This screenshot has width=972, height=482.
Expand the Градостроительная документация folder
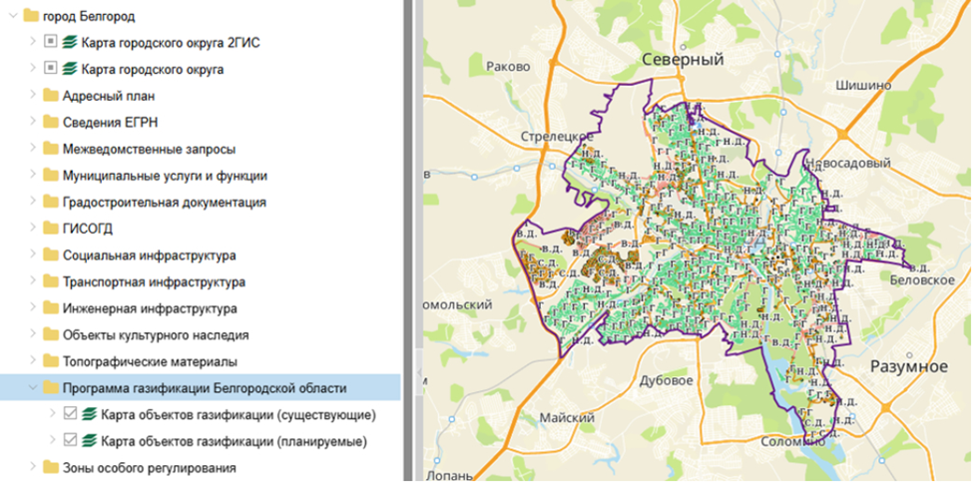[34, 203]
